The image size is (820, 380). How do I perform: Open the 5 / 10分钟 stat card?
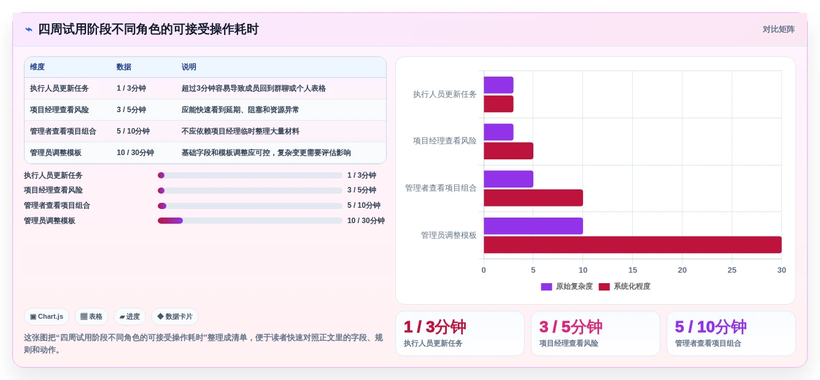pyautogui.click(x=731, y=333)
